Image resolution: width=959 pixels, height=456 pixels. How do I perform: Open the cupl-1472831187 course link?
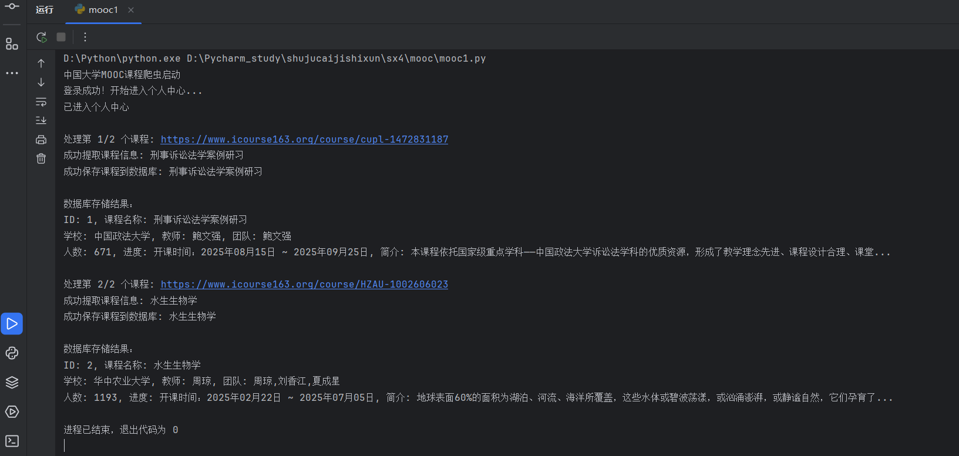pos(304,139)
